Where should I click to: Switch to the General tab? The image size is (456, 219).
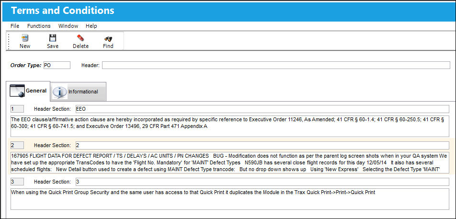(x=28, y=91)
